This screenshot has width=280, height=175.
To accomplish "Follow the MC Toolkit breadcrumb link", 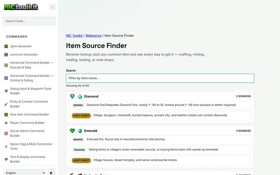I will pos(74,35).
